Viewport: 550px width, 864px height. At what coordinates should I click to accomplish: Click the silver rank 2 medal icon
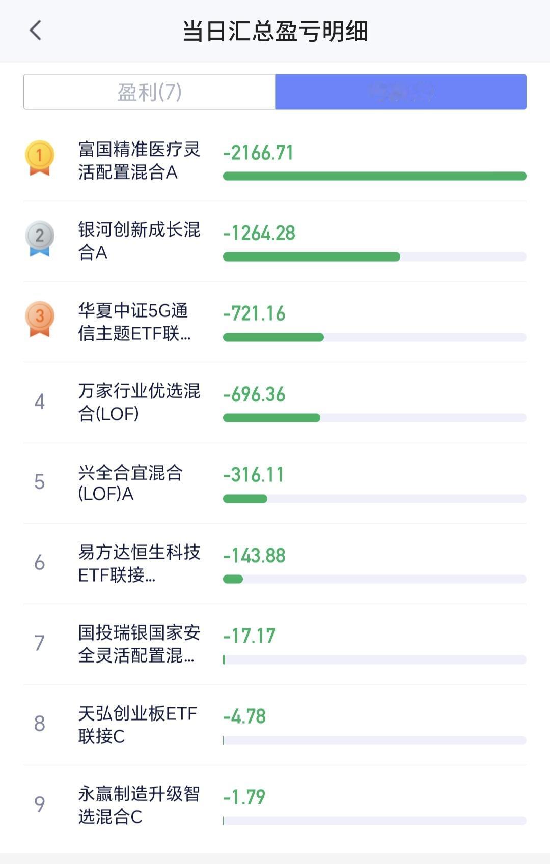click(x=39, y=238)
